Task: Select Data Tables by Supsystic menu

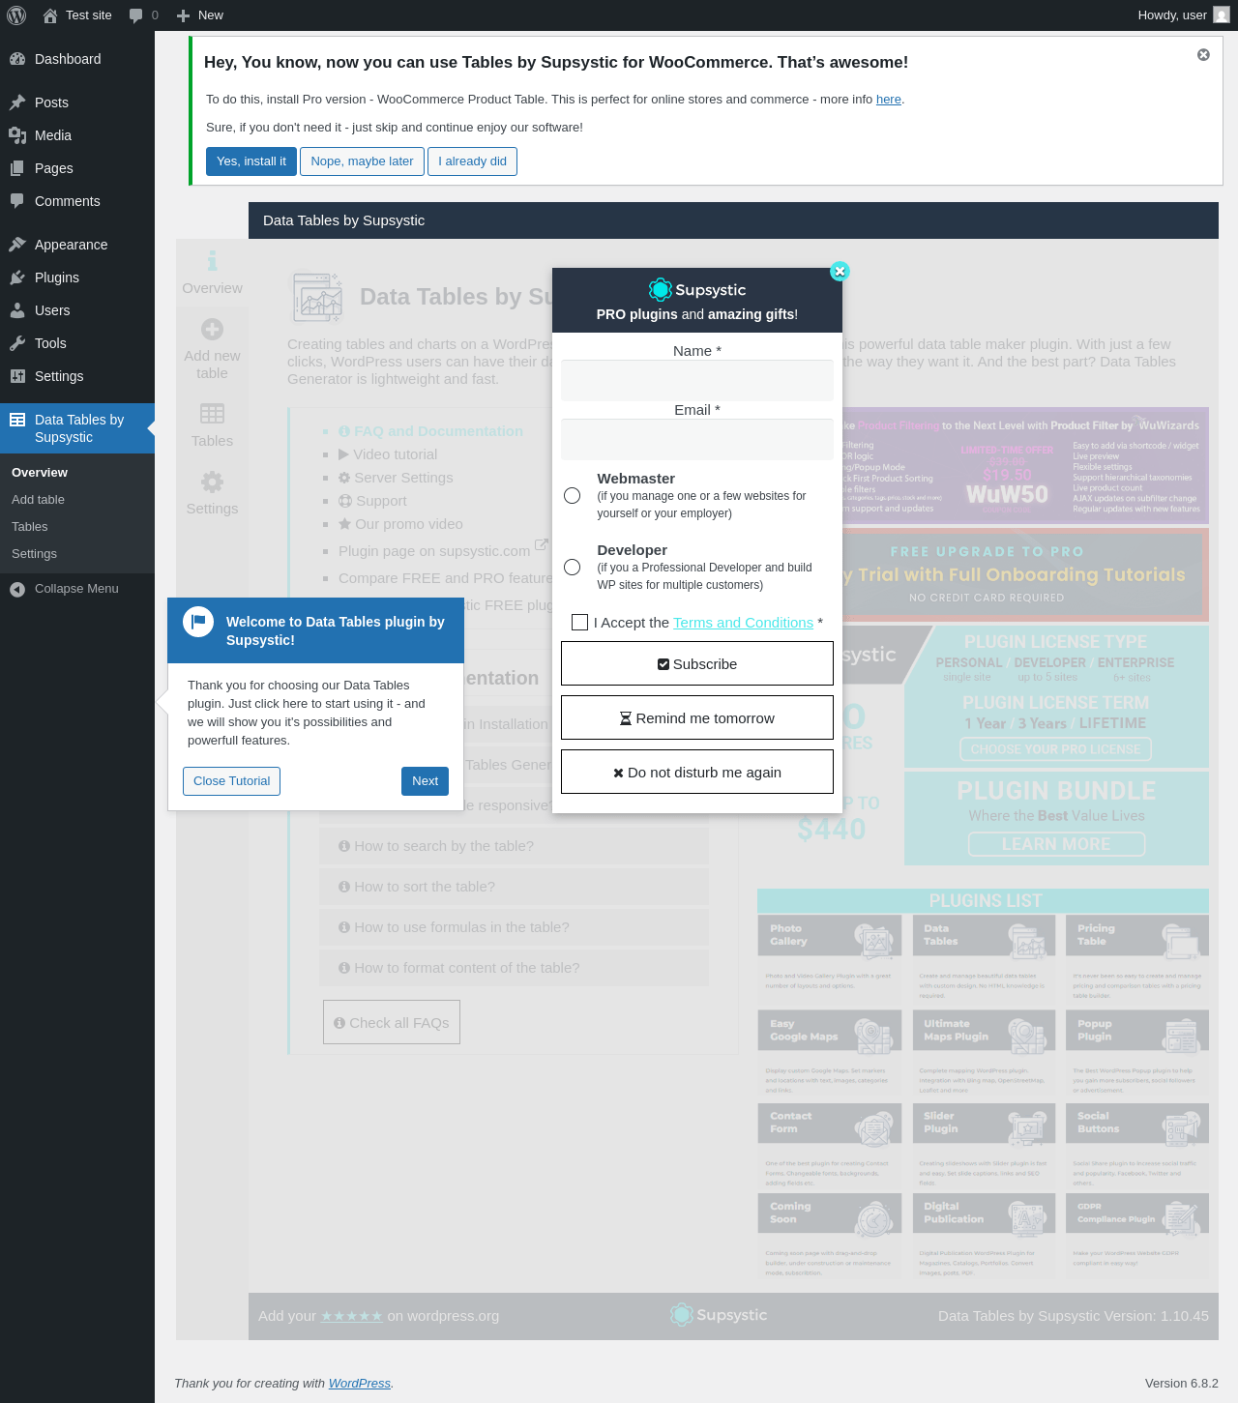Action: click(77, 428)
